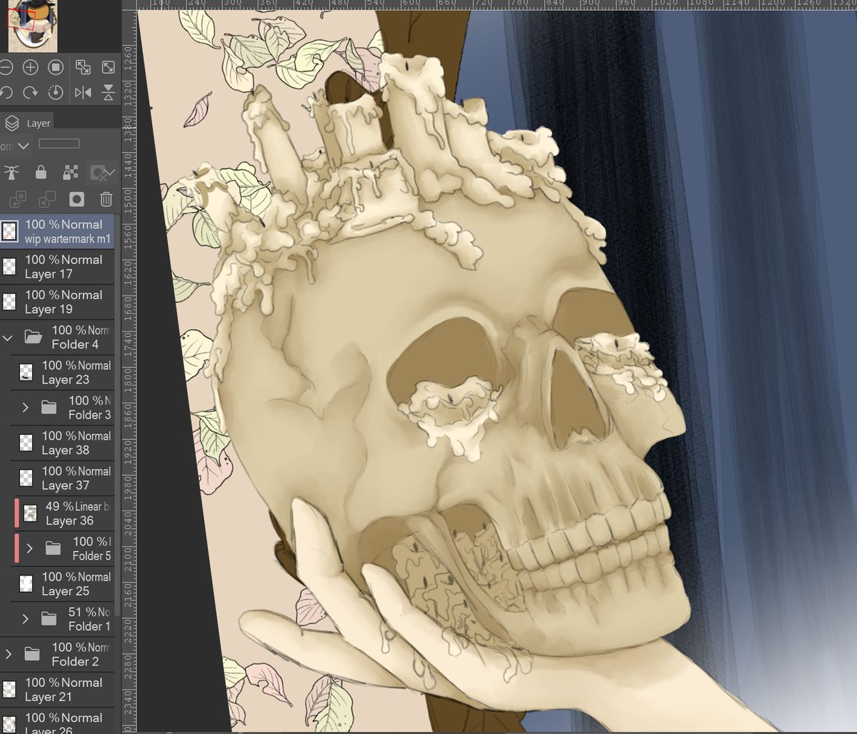This screenshot has width=857, height=734.
Task: Select Layer 36 with Linear burn mode
Action: pos(63,513)
